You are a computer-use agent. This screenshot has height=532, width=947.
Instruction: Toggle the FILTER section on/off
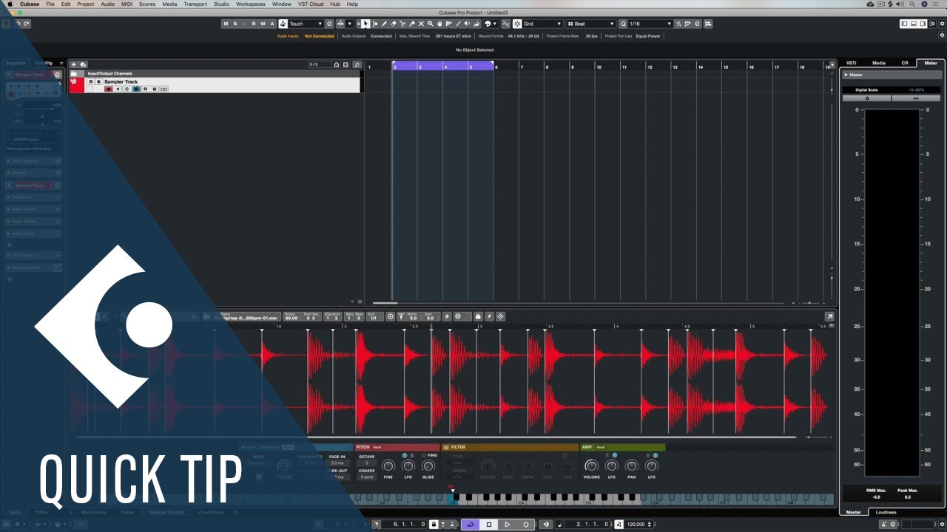click(x=446, y=447)
